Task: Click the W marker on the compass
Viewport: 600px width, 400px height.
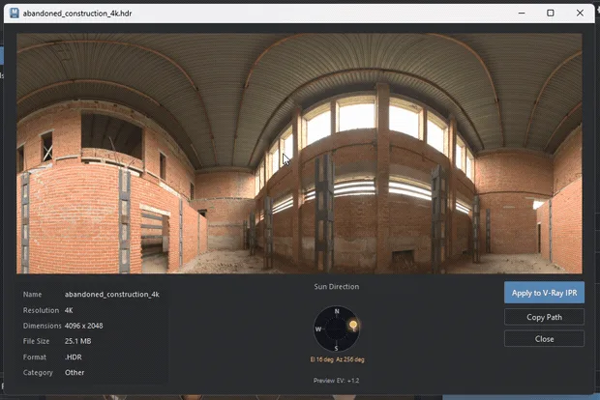Action: click(x=318, y=329)
